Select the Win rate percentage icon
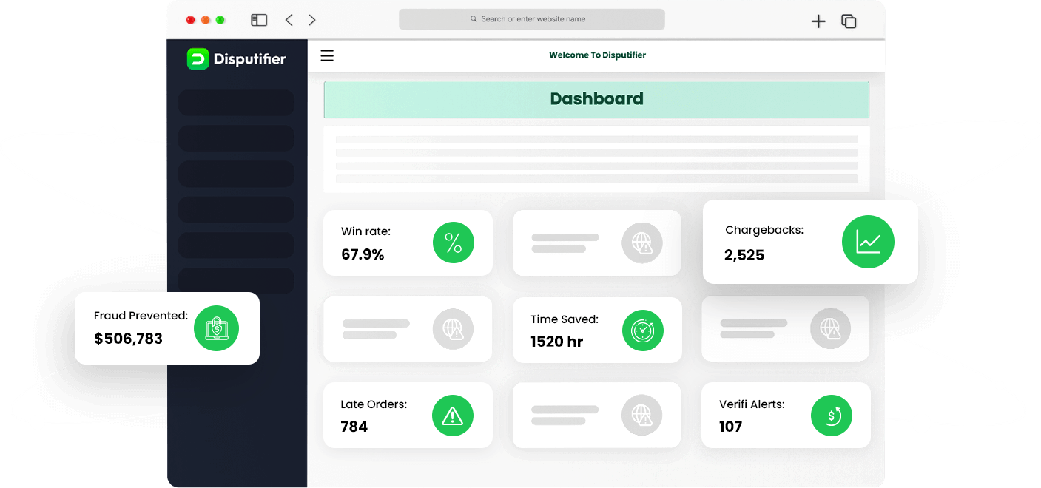This screenshot has width=1041, height=488. (453, 243)
